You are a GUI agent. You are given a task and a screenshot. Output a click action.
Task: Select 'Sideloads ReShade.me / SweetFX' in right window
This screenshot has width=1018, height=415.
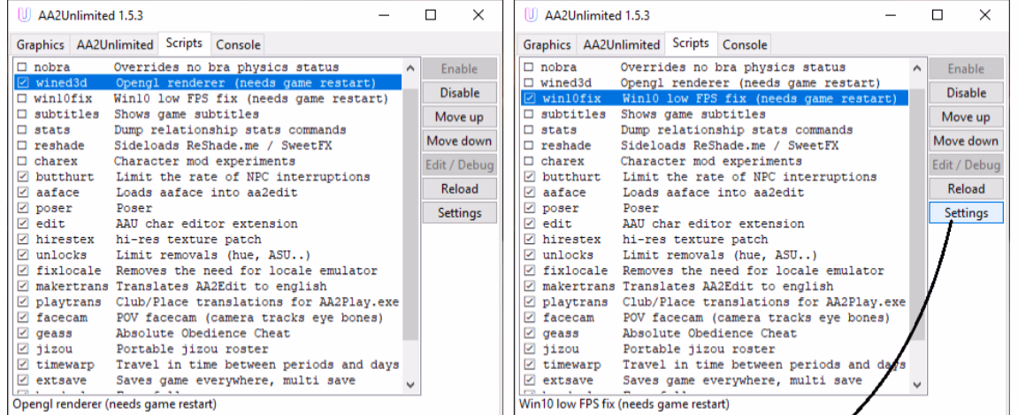[714, 145]
